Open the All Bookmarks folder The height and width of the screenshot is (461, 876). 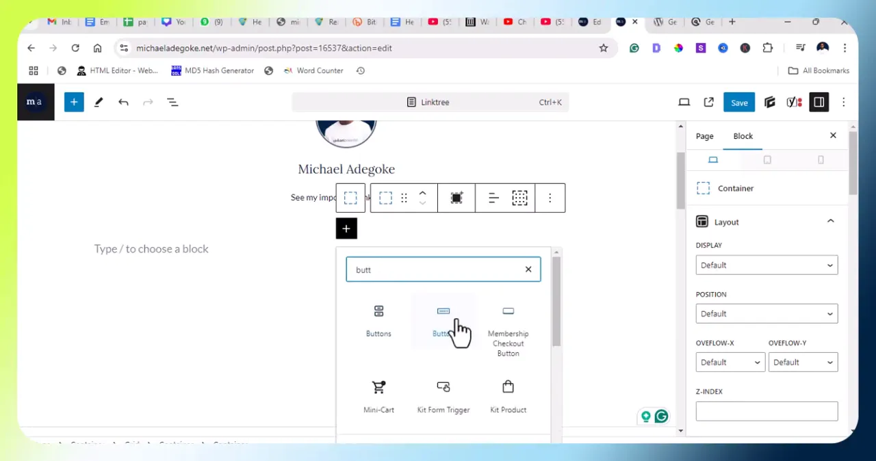click(x=819, y=70)
